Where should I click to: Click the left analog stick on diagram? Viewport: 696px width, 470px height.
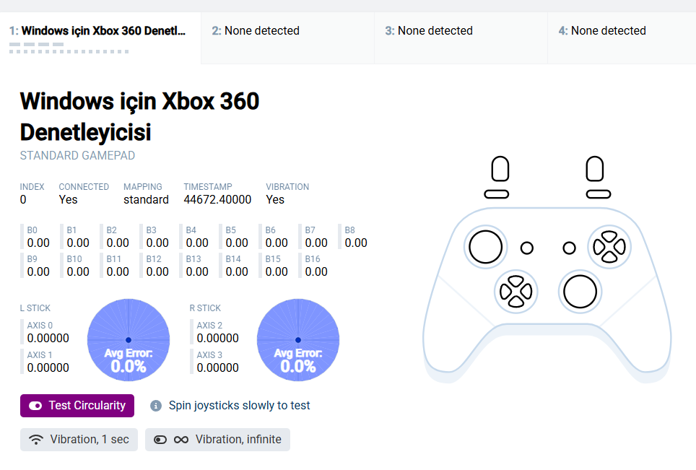coord(486,247)
